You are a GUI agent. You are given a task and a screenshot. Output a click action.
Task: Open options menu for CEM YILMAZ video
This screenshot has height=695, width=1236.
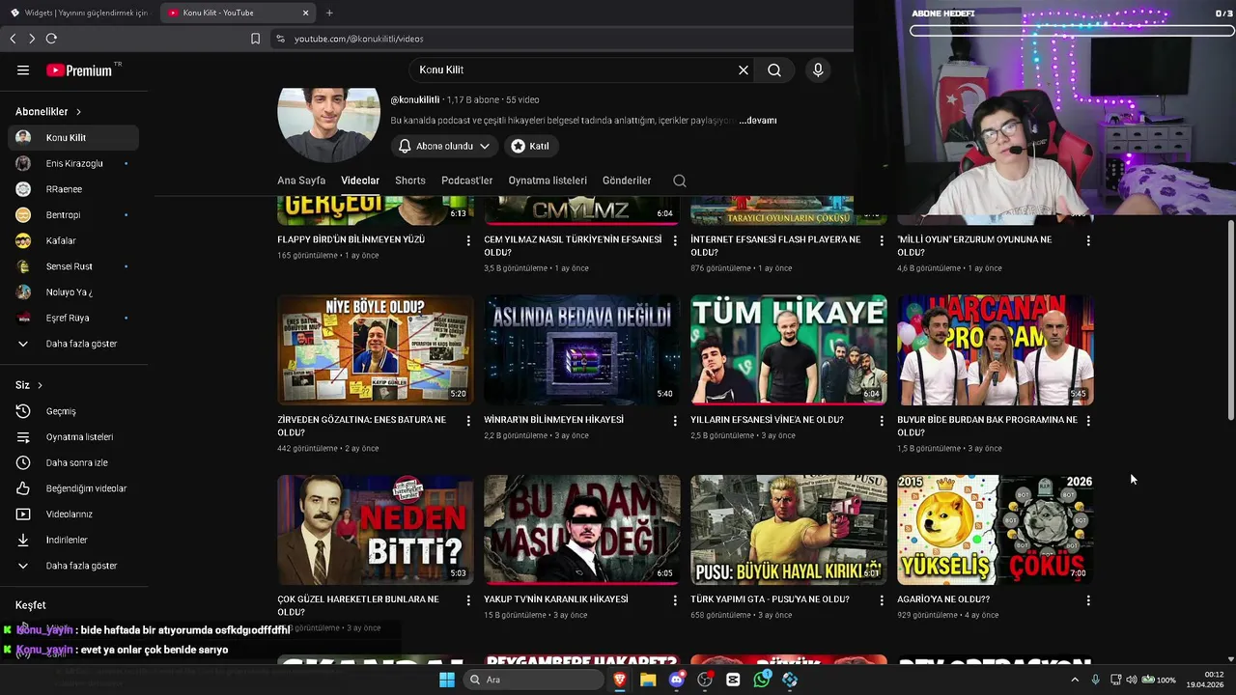[x=675, y=240]
